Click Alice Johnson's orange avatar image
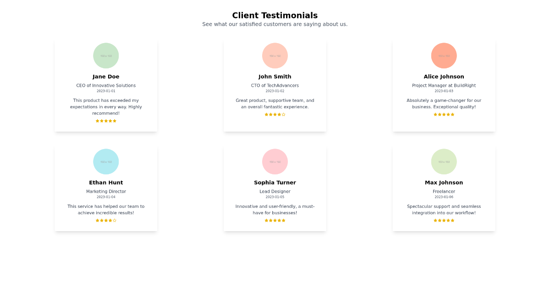The image size is (550, 289). click(x=444, y=56)
